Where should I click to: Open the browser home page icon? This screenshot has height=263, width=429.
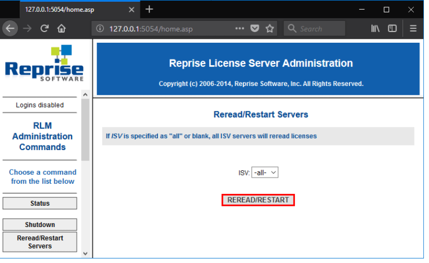(61, 28)
